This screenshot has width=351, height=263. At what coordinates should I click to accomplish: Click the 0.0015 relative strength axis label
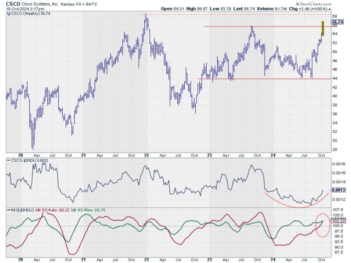[338, 173]
